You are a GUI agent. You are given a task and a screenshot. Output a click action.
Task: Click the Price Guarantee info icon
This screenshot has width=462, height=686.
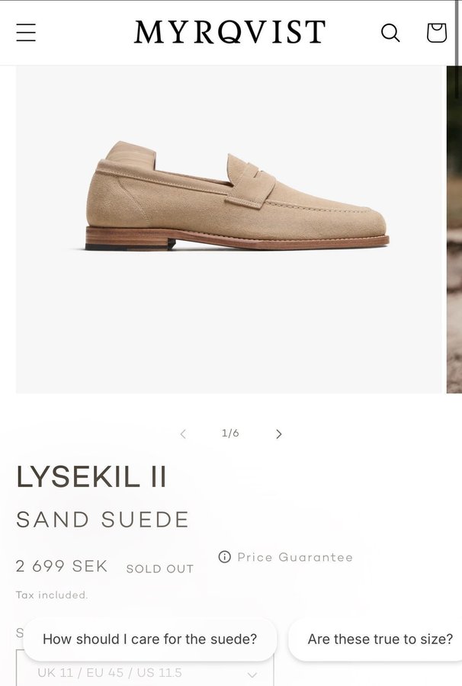(x=224, y=556)
